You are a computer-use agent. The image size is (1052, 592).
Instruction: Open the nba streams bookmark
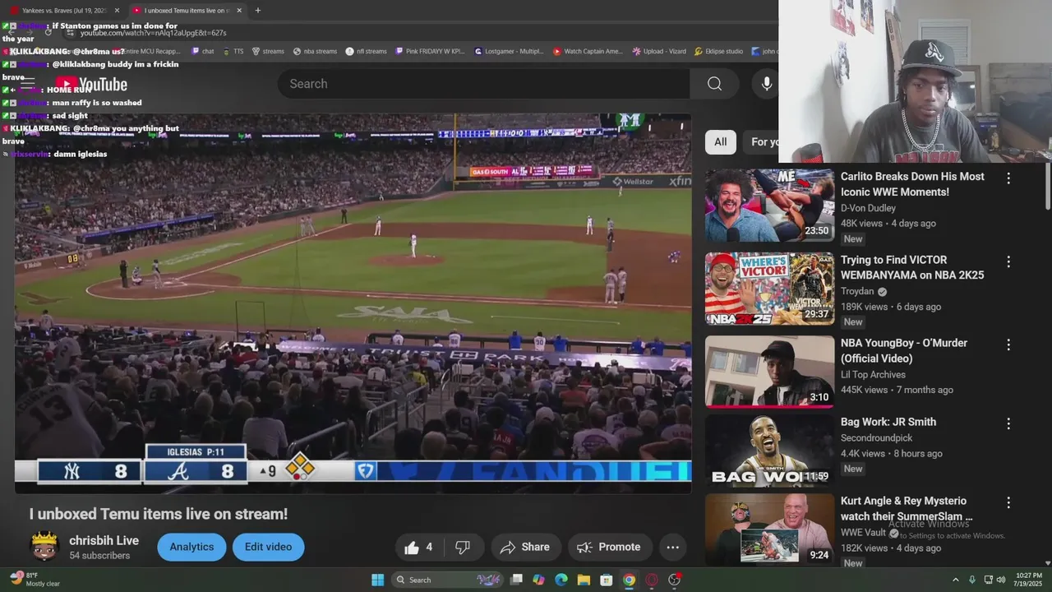[x=315, y=51]
